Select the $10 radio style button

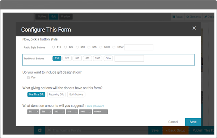coord(54,47)
